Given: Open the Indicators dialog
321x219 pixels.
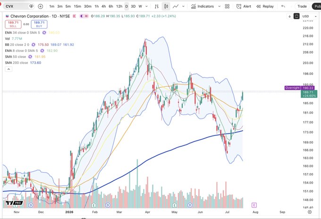Looking at the screenshot, I should coord(203,7).
